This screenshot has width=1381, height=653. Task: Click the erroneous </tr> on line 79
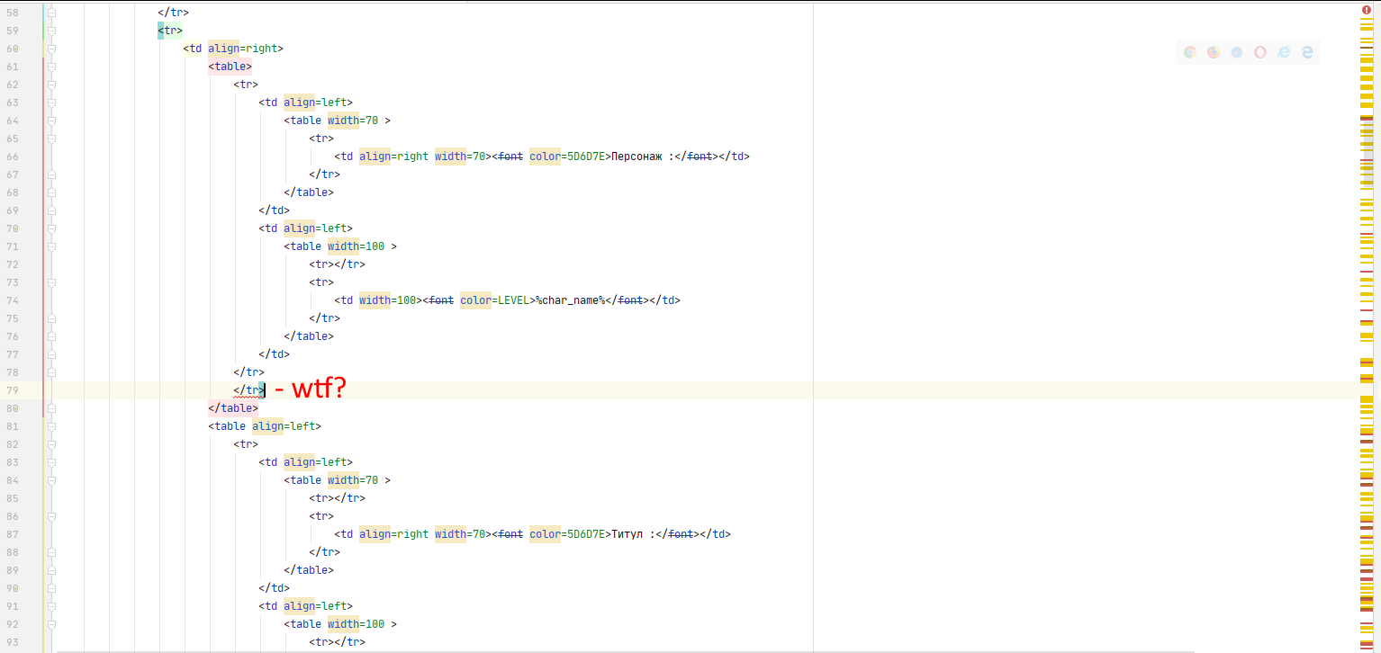248,390
